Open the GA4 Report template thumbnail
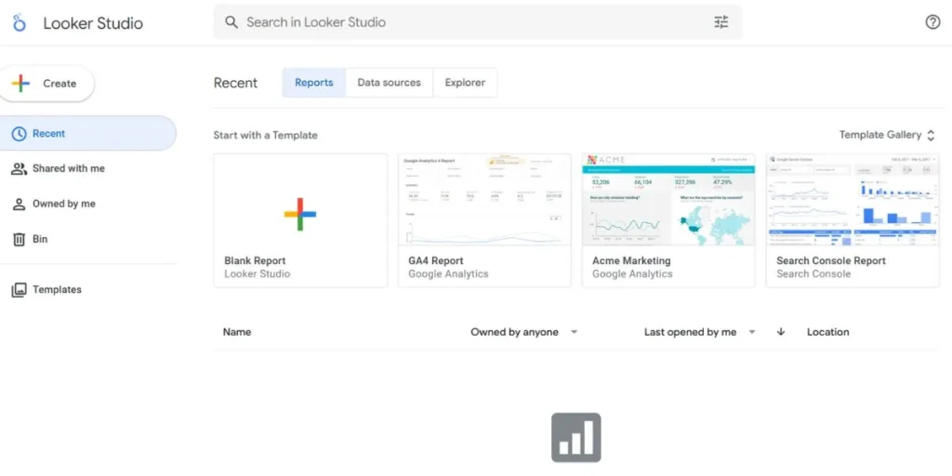This screenshot has width=952, height=476. pos(484,200)
